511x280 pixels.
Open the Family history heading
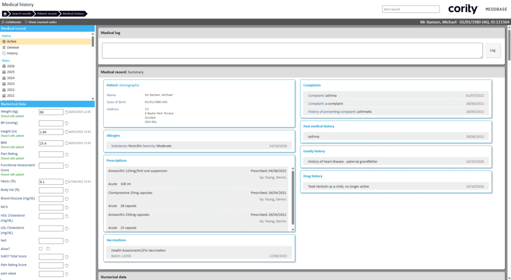tap(314, 151)
